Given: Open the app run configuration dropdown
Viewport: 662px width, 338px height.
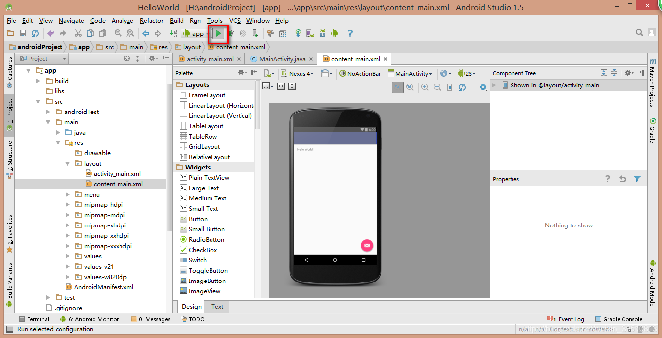Looking at the screenshot, I should click(195, 33).
